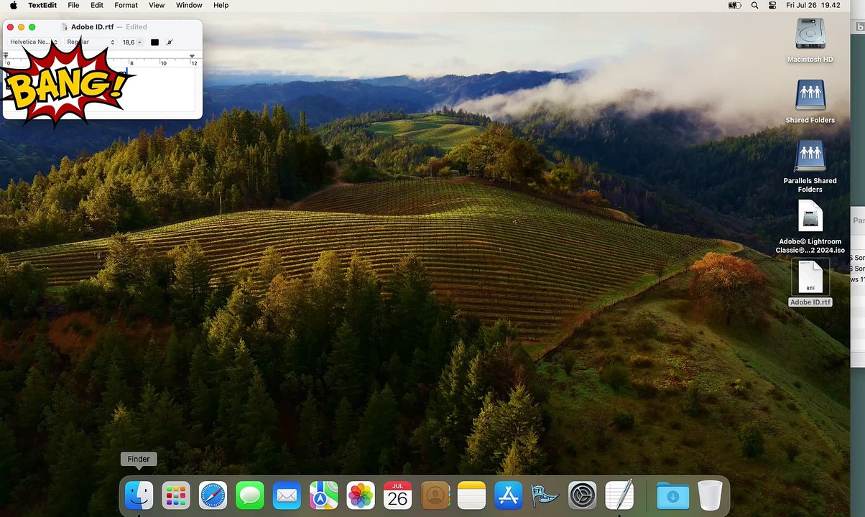
Task: Open the Apple menu
Action: (x=13, y=5)
